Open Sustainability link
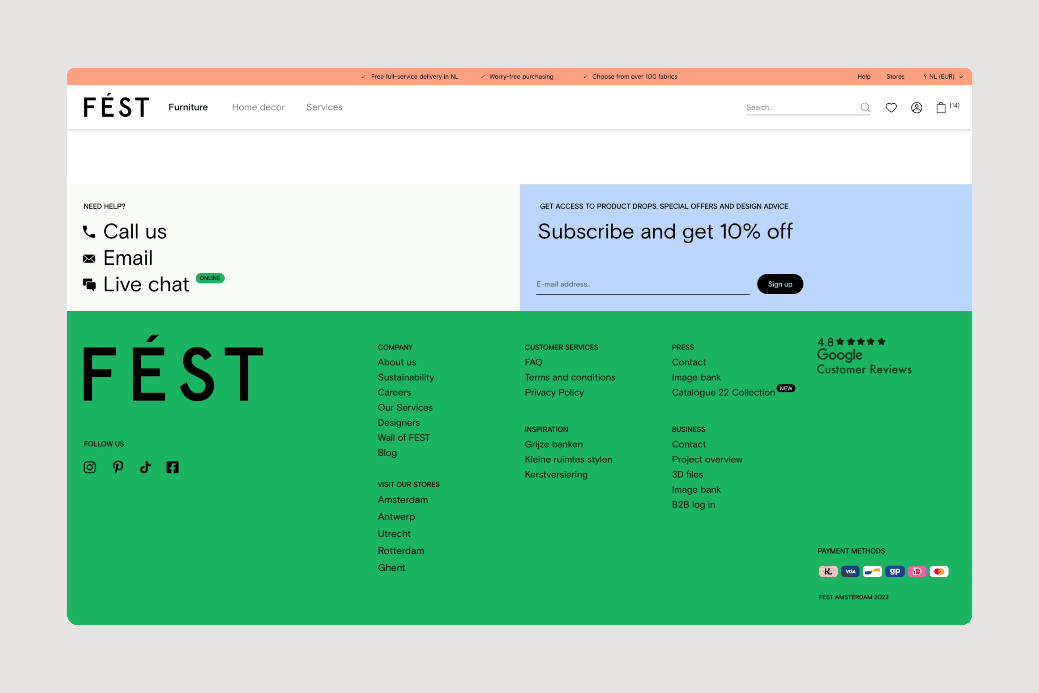 coord(406,377)
